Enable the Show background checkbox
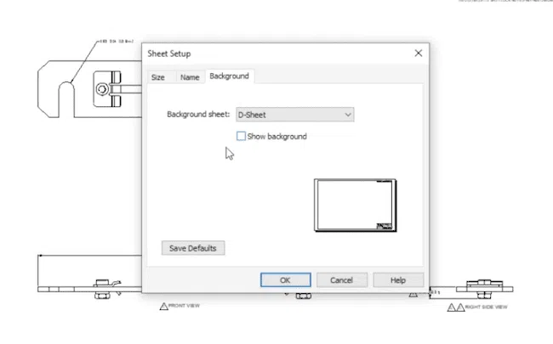553x344 pixels. click(241, 136)
